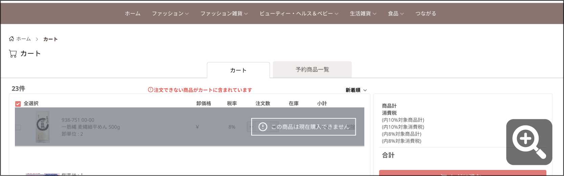
Task: Click the 在庫 column header
Action: (x=293, y=104)
